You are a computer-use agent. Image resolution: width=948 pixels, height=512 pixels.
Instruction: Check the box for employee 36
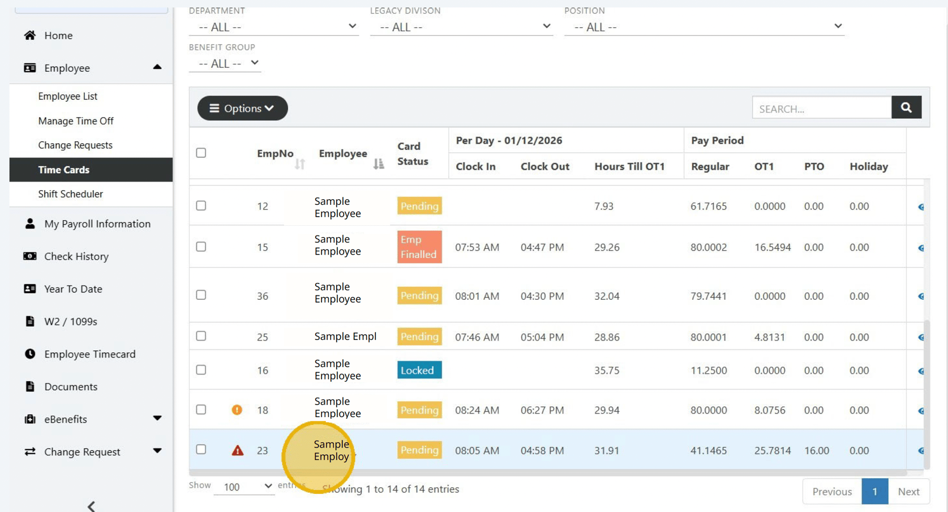tap(201, 295)
